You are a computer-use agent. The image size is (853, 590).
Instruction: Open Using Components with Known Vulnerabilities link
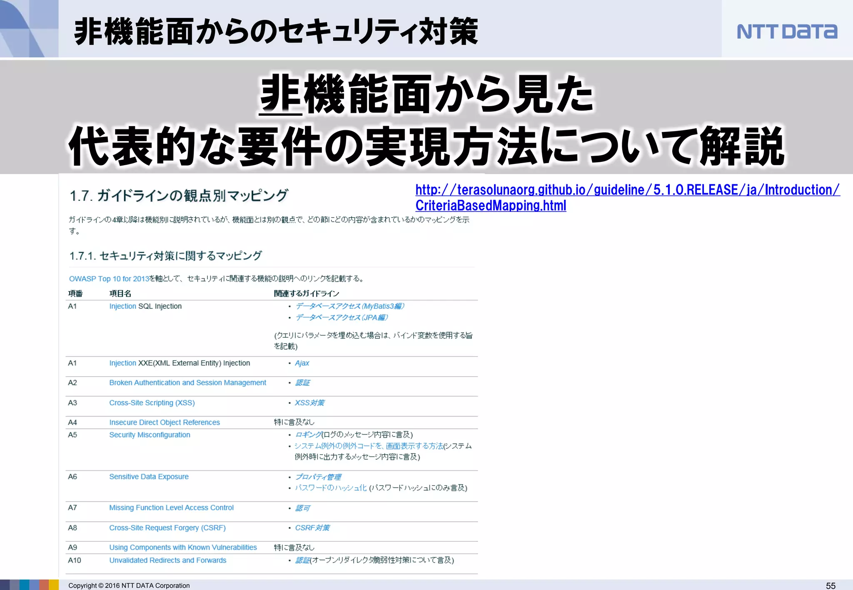pos(183,548)
